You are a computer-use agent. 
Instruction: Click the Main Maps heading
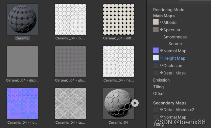pos(164,16)
